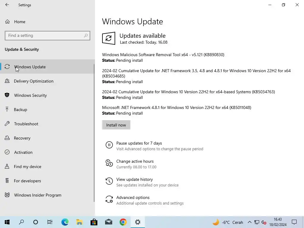The height and width of the screenshot is (228, 304).
Task: Click the pause icon beside Pause updates
Action: pos(109,145)
